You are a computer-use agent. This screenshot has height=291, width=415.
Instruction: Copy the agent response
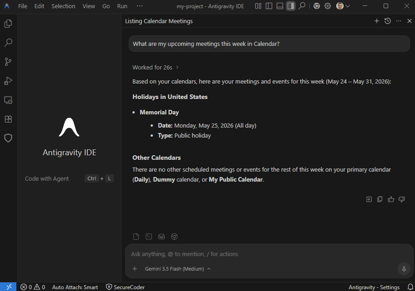380,199
